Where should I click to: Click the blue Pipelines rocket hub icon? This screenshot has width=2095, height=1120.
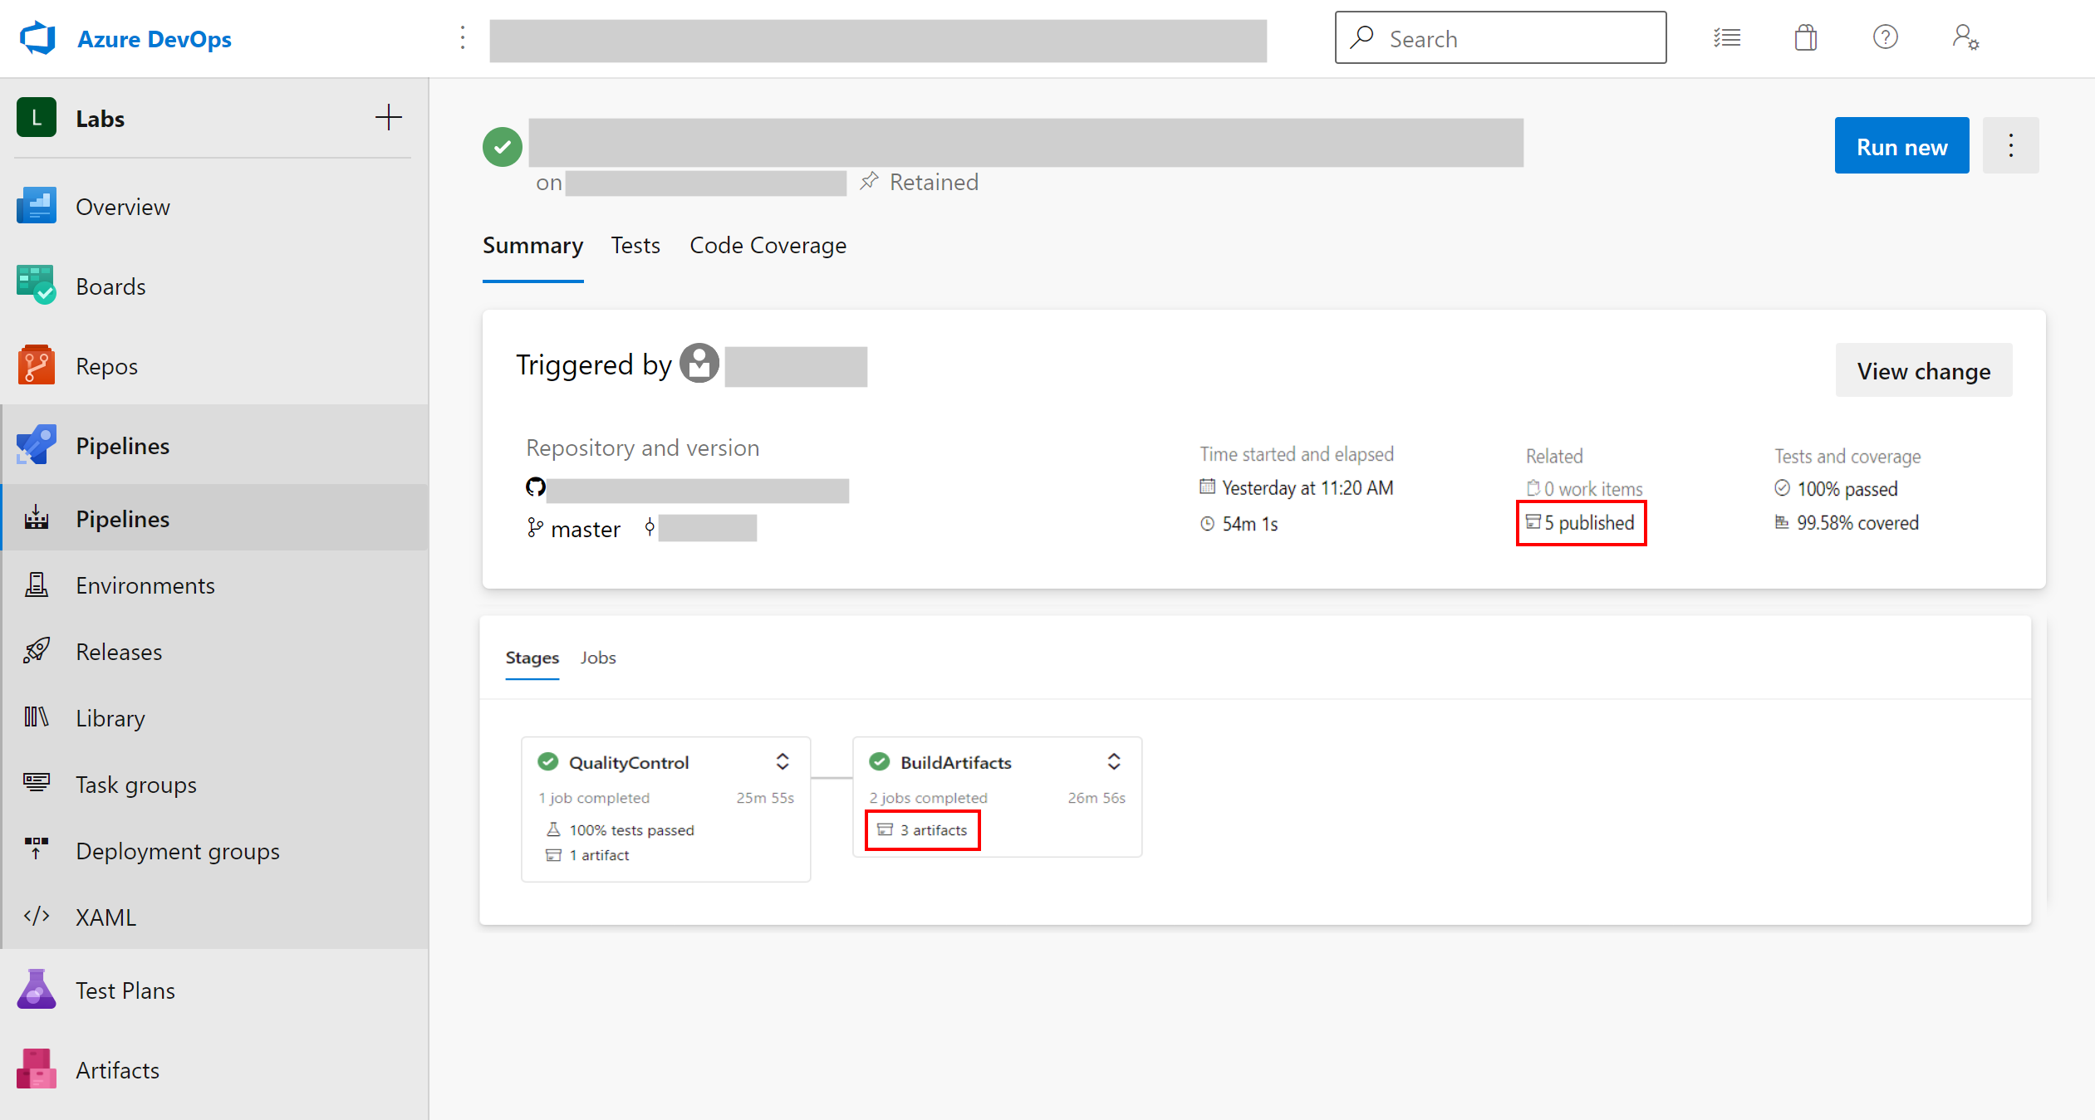coord(37,445)
